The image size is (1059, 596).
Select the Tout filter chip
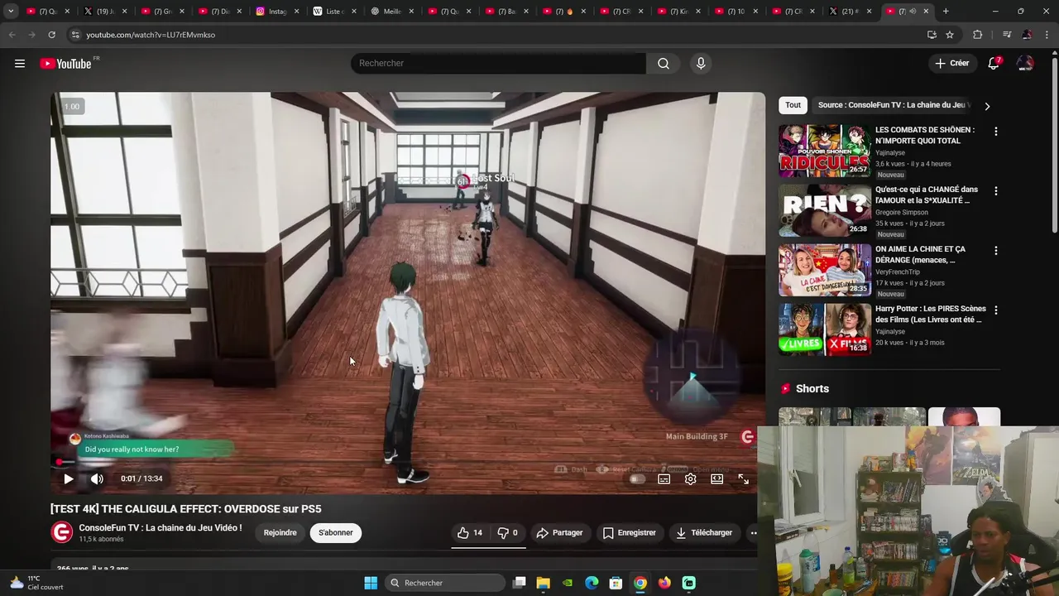point(793,105)
